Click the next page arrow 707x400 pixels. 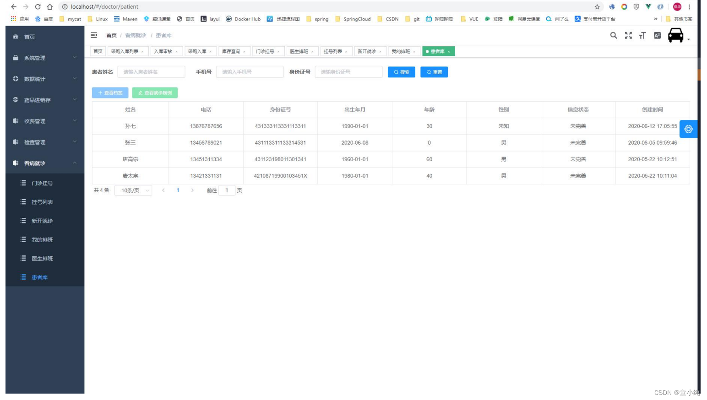pyautogui.click(x=192, y=190)
